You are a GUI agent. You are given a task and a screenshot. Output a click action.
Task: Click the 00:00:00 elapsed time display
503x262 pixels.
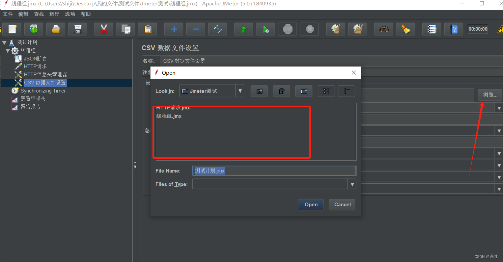[478, 29]
